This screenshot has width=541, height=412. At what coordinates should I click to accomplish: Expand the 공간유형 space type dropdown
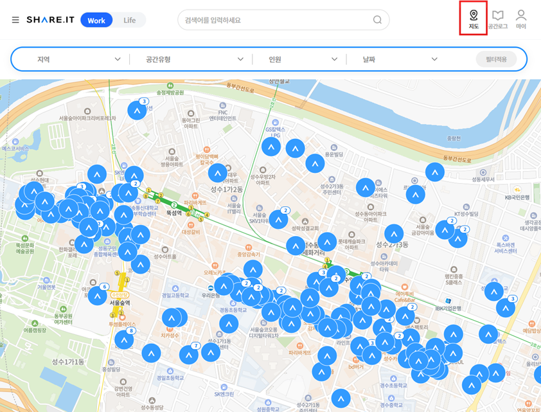(x=194, y=59)
